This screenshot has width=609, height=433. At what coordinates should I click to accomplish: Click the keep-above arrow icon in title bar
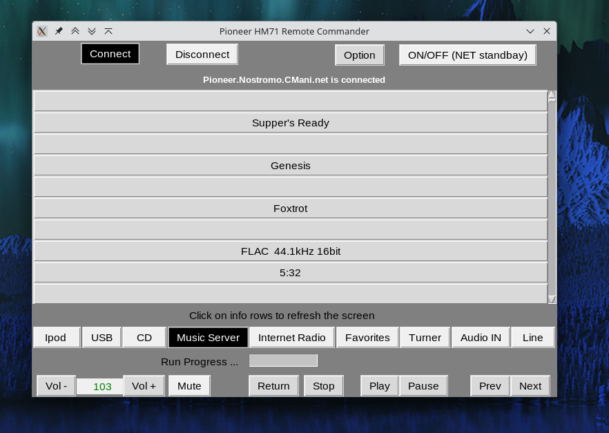pos(108,31)
